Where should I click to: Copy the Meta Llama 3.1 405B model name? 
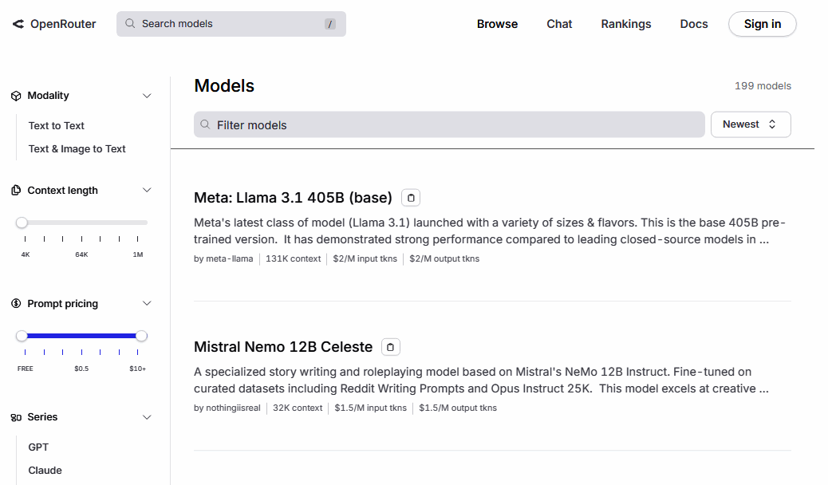[410, 197]
